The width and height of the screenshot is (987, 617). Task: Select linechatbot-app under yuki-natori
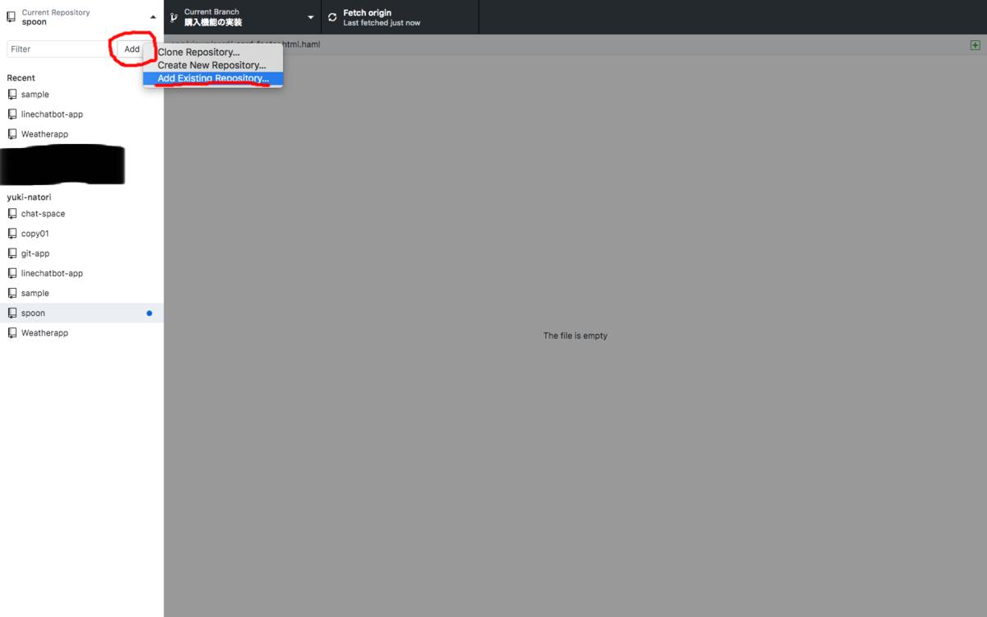pos(81,273)
